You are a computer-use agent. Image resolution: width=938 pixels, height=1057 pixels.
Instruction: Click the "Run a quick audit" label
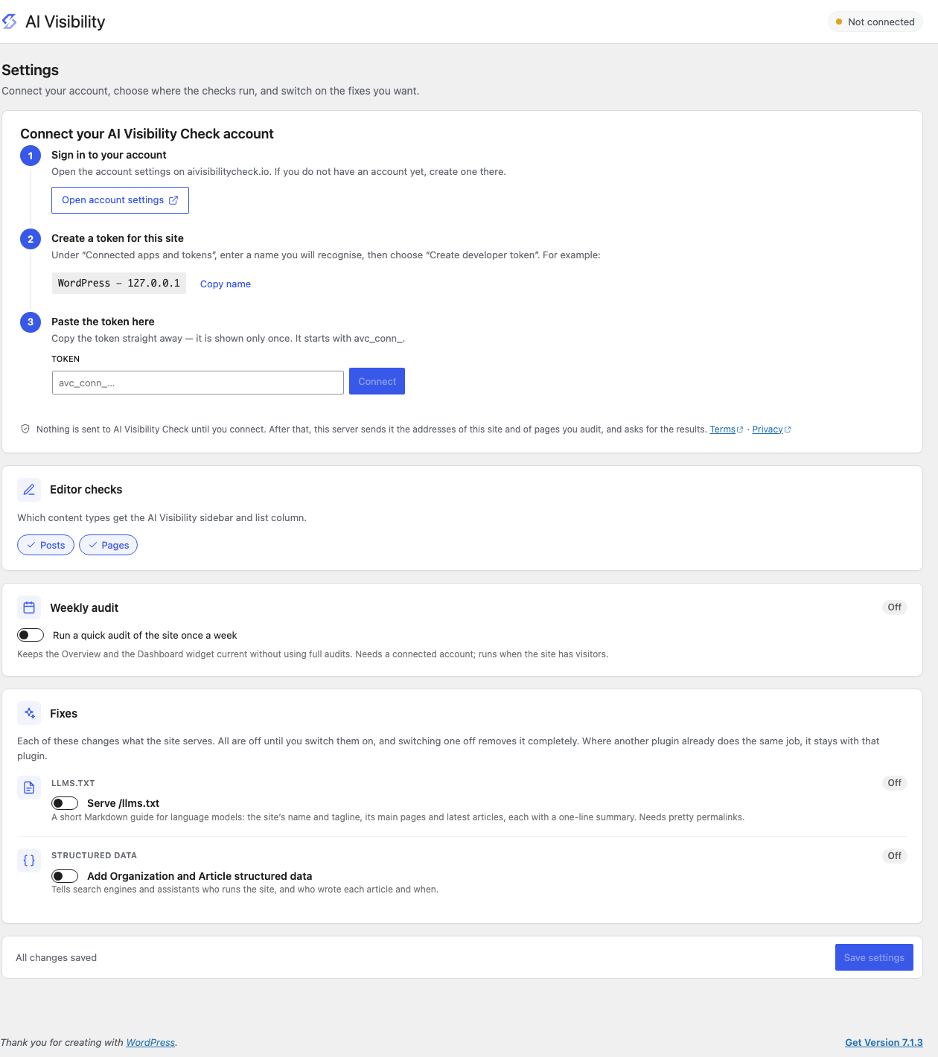coord(145,635)
